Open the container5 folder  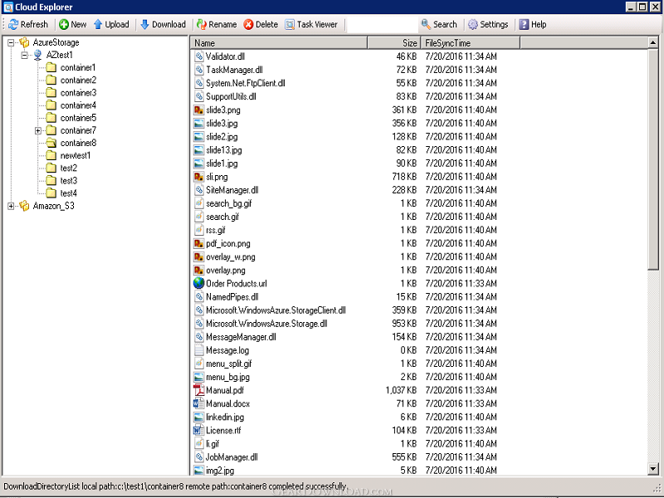78,118
